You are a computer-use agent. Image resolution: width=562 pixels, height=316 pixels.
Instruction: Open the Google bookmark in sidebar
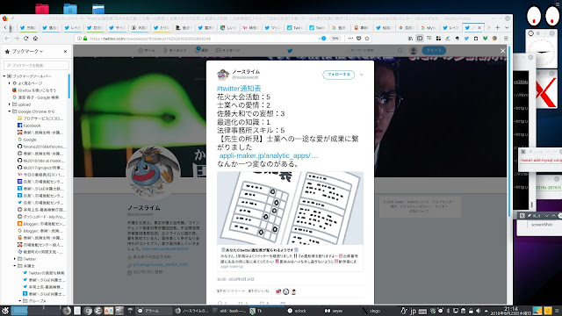click(x=27, y=140)
